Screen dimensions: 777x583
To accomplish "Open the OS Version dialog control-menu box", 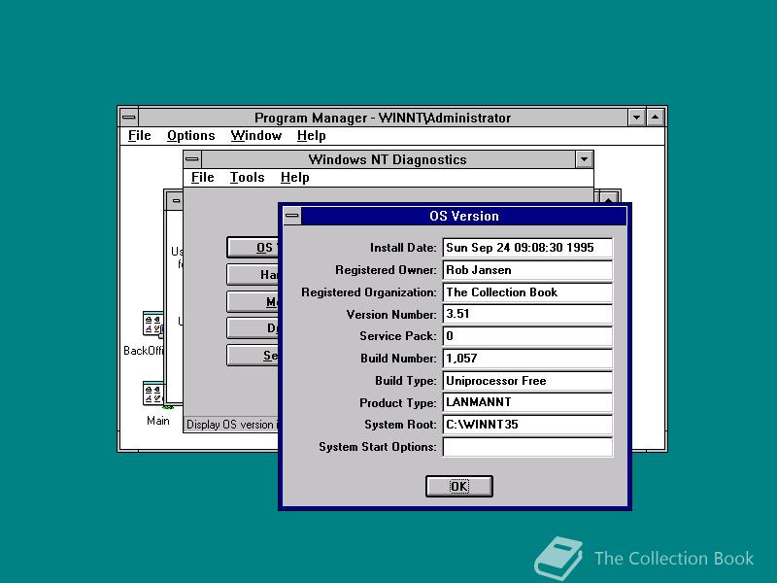I will [292, 216].
